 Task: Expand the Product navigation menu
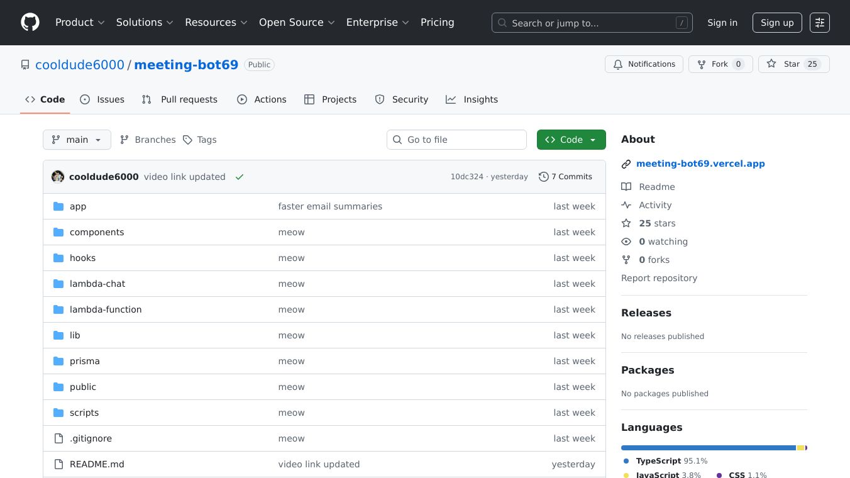[80, 23]
